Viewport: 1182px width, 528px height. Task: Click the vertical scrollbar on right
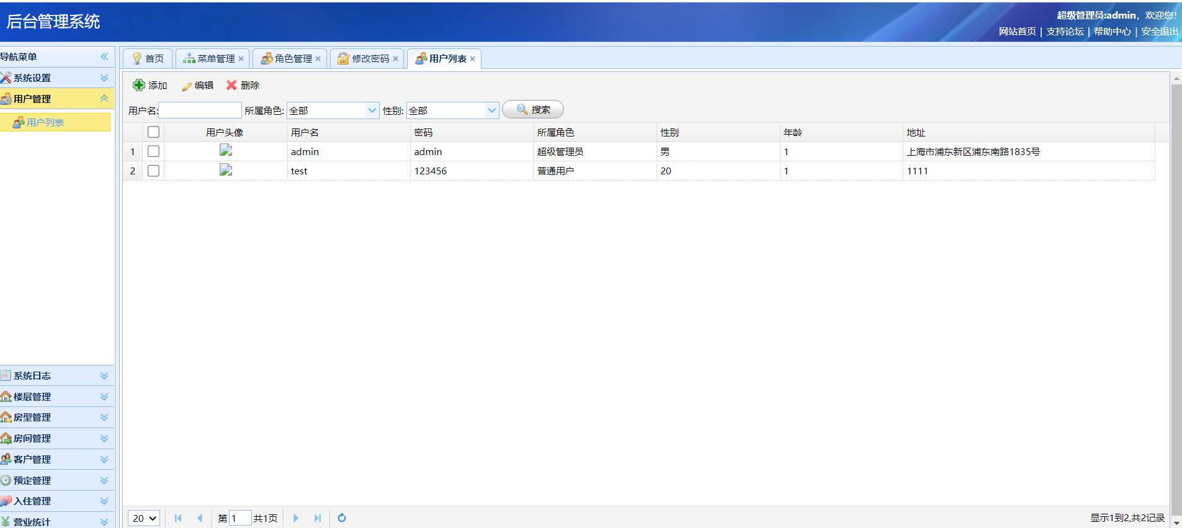click(1176, 301)
